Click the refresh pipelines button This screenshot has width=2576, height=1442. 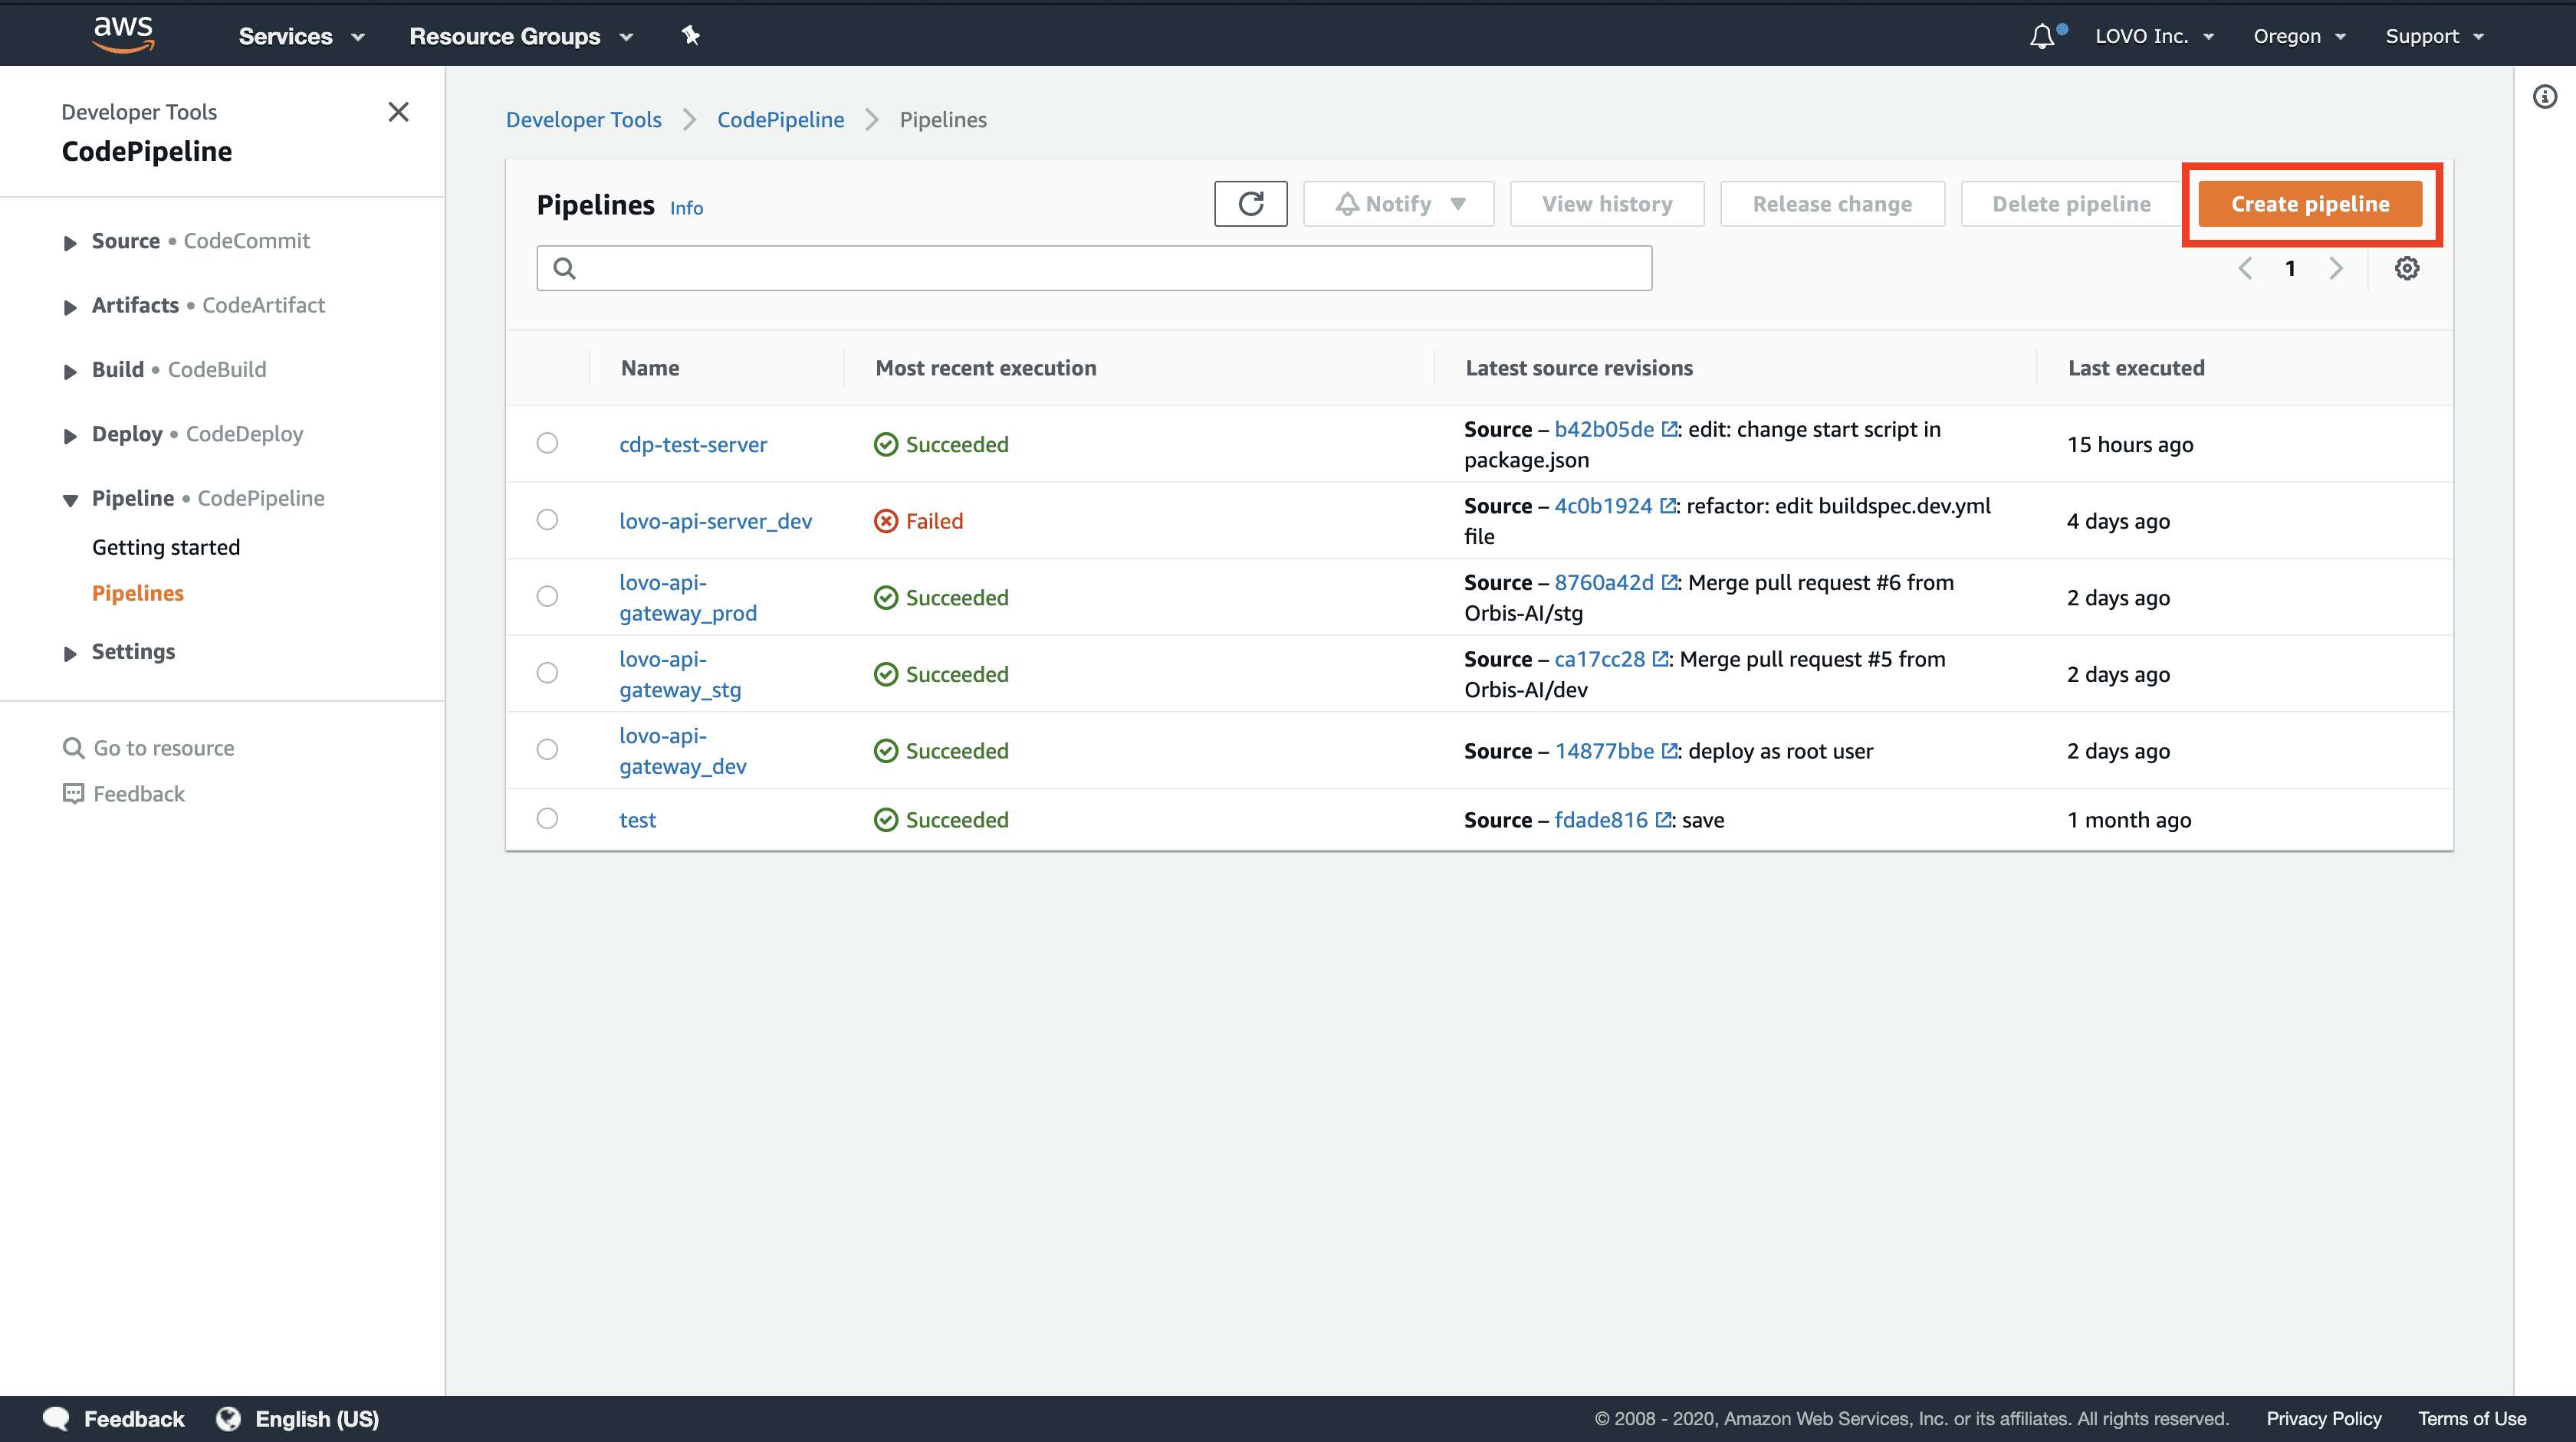[1250, 204]
